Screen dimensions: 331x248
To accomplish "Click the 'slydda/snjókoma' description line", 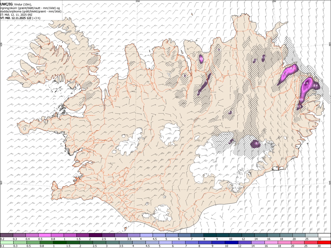I will pyautogui.click(x=31, y=11).
